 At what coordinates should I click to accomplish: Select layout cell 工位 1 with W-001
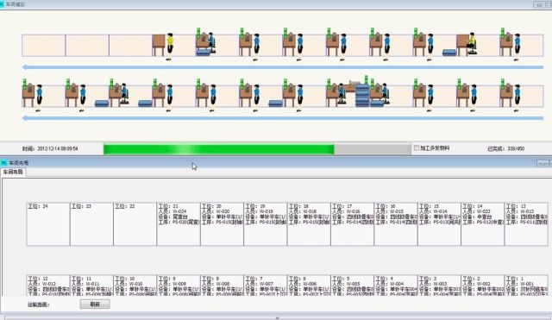pyautogui.click(x=526, y=285)
